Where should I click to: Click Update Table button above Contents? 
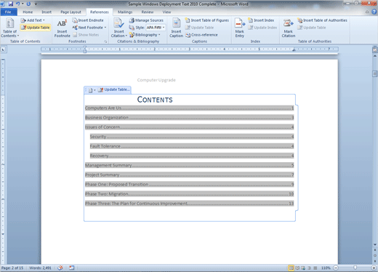coord(114,89)
